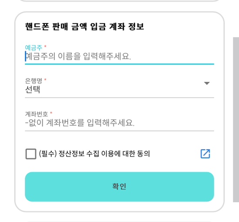
Task: Open the bank list via the 선택 text
Action: click(x=33, y=89)
